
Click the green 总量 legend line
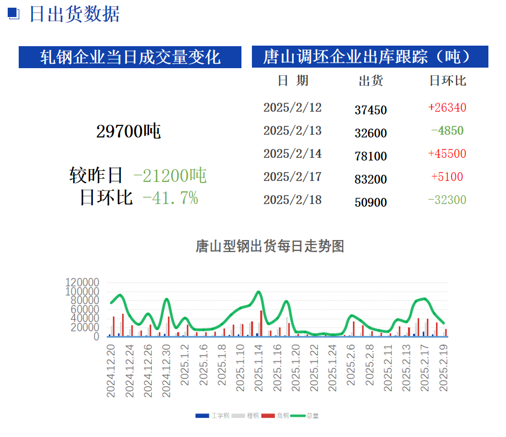coord(298,416)
